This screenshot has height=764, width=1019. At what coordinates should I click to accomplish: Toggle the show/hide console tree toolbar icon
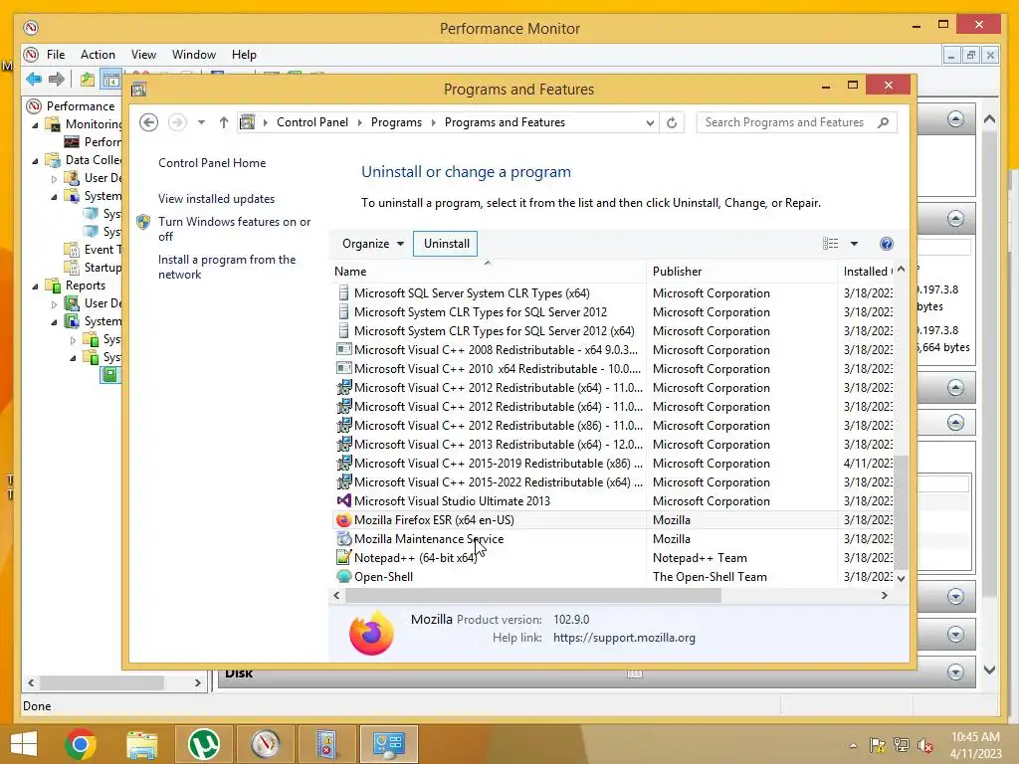pos(111,80)
